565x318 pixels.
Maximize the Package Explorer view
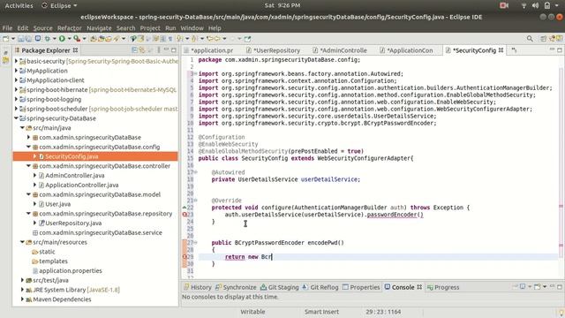point(174,50)
